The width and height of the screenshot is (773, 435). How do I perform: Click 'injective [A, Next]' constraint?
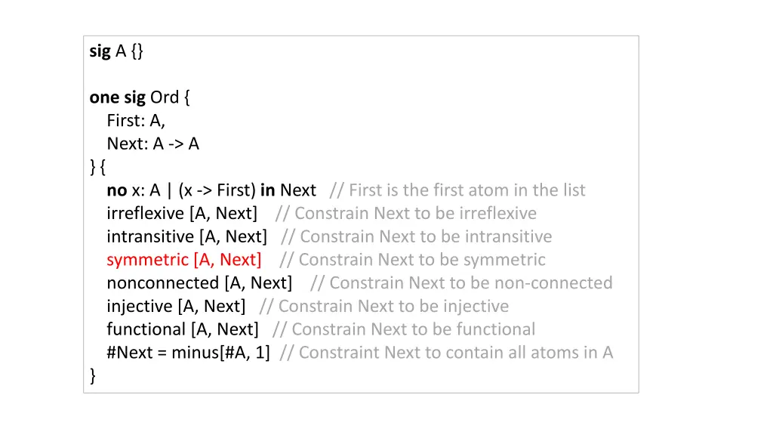pyautogui.click(x=176, y=307)
